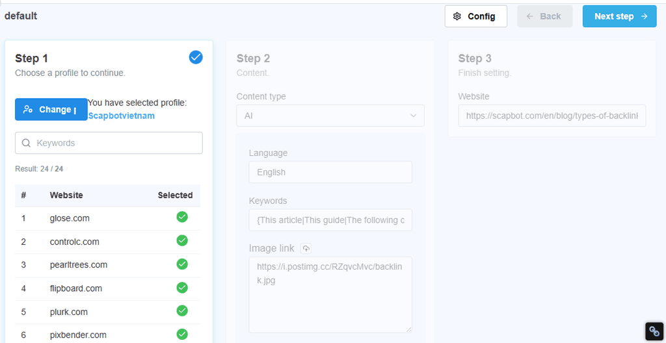The height and width of the screenshot is (343, 666).
Task: Deselect flipboard.com green check
Action: click(x=182, y=287)
